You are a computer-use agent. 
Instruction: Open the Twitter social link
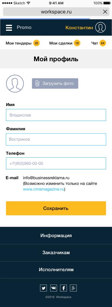44,288
